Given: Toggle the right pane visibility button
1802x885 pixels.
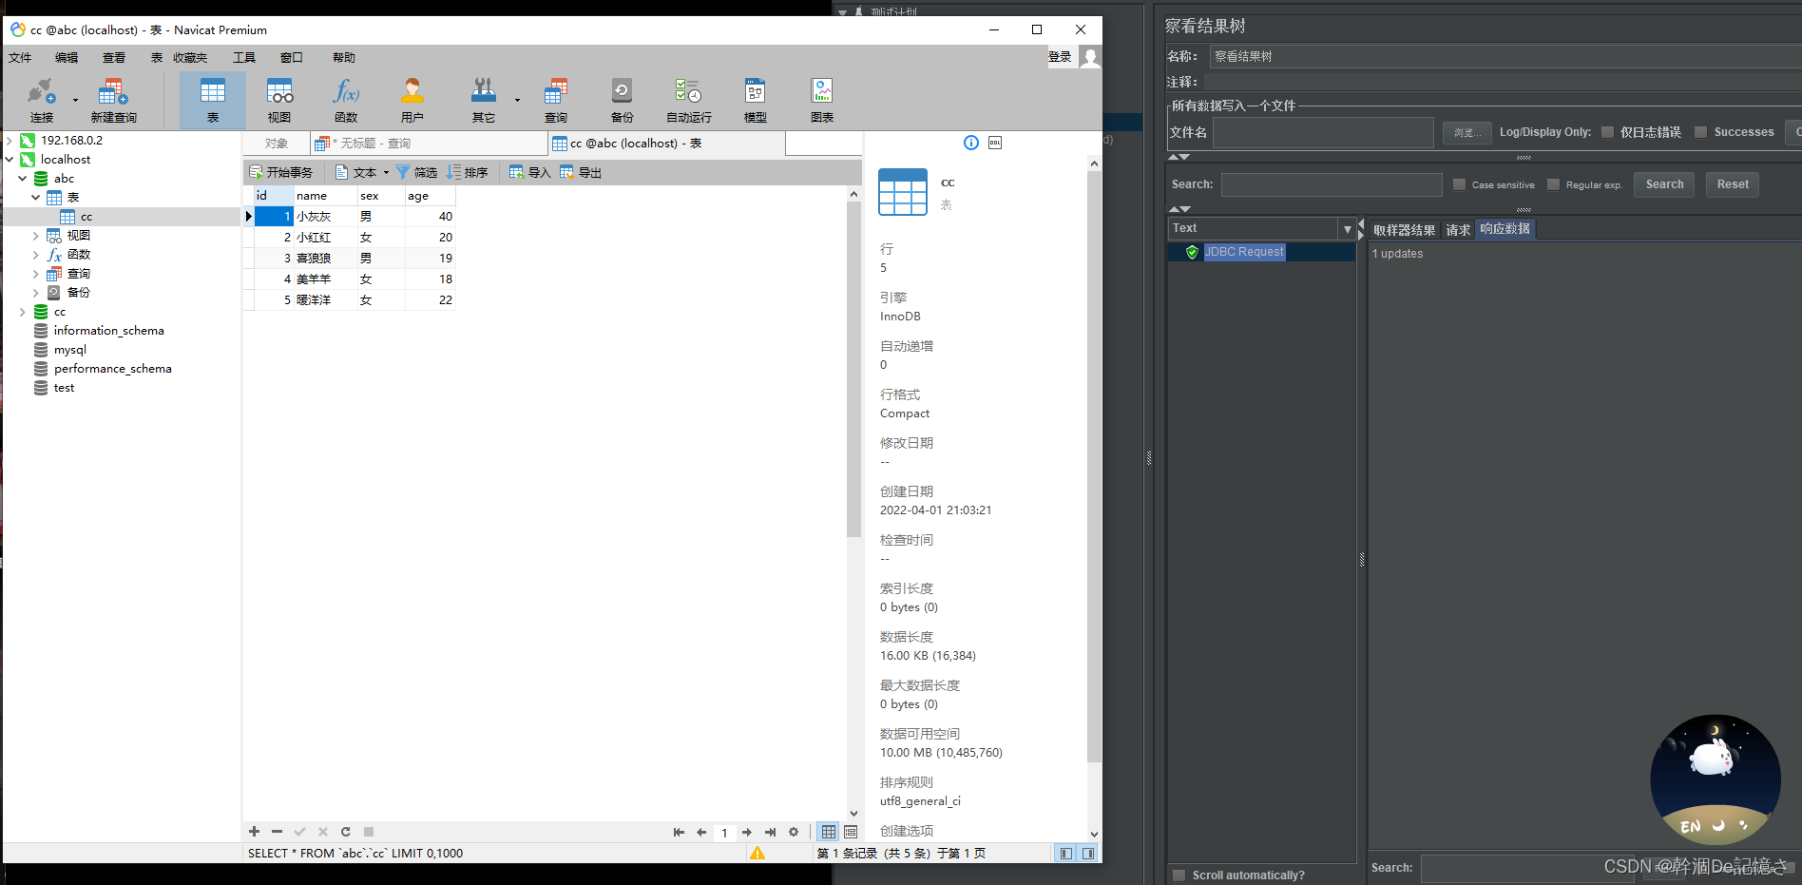Looking at the screenshot, I should (1088, 854).
